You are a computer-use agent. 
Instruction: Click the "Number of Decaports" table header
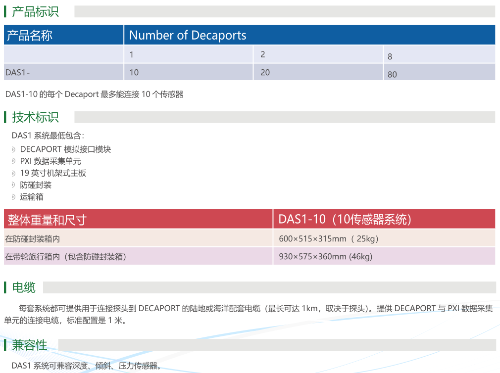click(309, 35)
